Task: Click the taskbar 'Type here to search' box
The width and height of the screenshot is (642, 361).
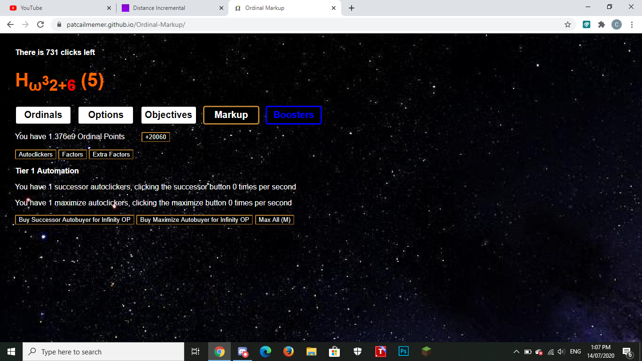Action: tap(103, 352)
